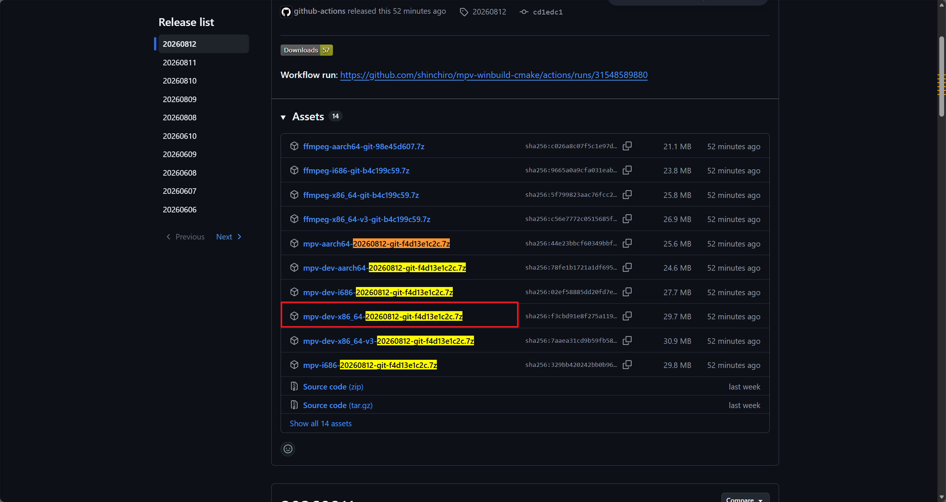Collapse the Assets section triangle

tap(283, 117)
